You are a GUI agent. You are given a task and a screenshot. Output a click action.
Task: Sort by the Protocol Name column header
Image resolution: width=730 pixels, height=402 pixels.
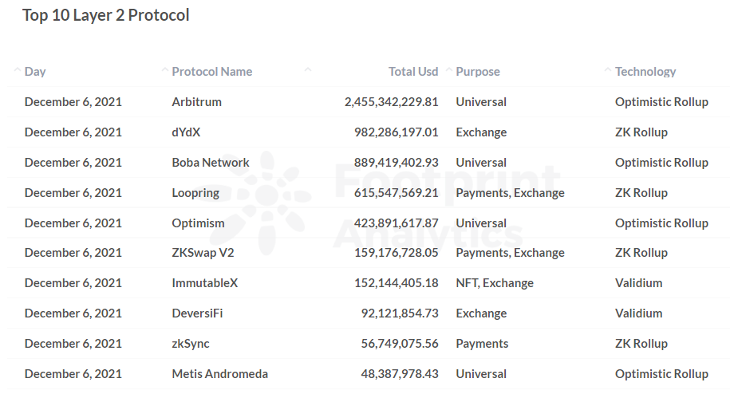(x=212, y=72)
